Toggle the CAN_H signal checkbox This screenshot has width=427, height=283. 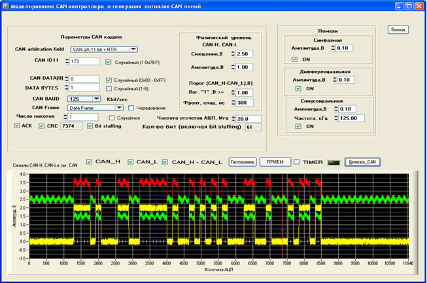click(90, 161)
